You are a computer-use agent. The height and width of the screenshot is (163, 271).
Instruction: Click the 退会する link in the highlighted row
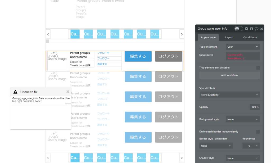pyautogui.click(x=102, y=64)
